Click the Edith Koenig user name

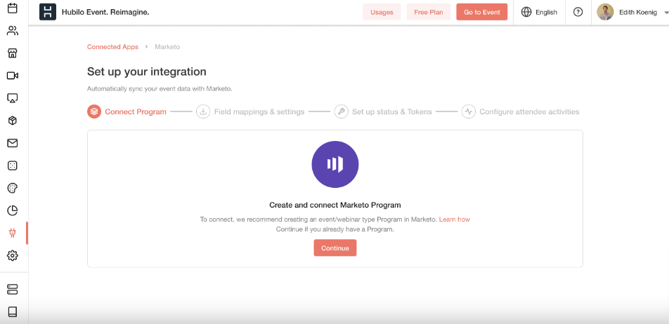pyautogui.click(x=638, y=13)
